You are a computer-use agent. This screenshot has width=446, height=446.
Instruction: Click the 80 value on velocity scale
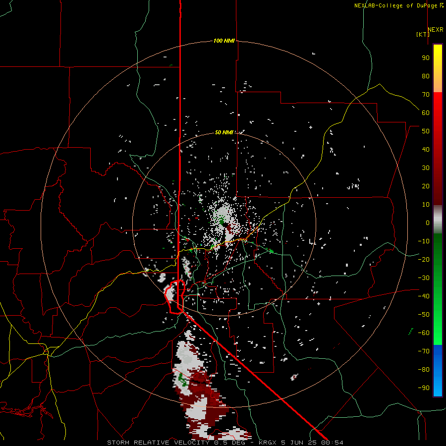[x=426, y=76]
